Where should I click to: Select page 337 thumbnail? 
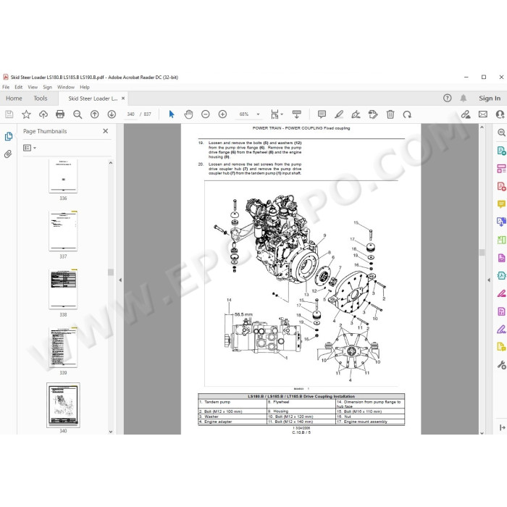pyautogui.click(x=63, y=231)
